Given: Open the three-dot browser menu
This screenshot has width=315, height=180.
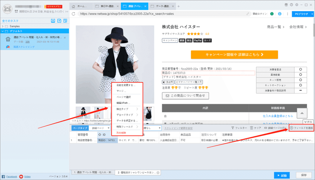Looking at the screenshot, I should (x=287, y=14).
